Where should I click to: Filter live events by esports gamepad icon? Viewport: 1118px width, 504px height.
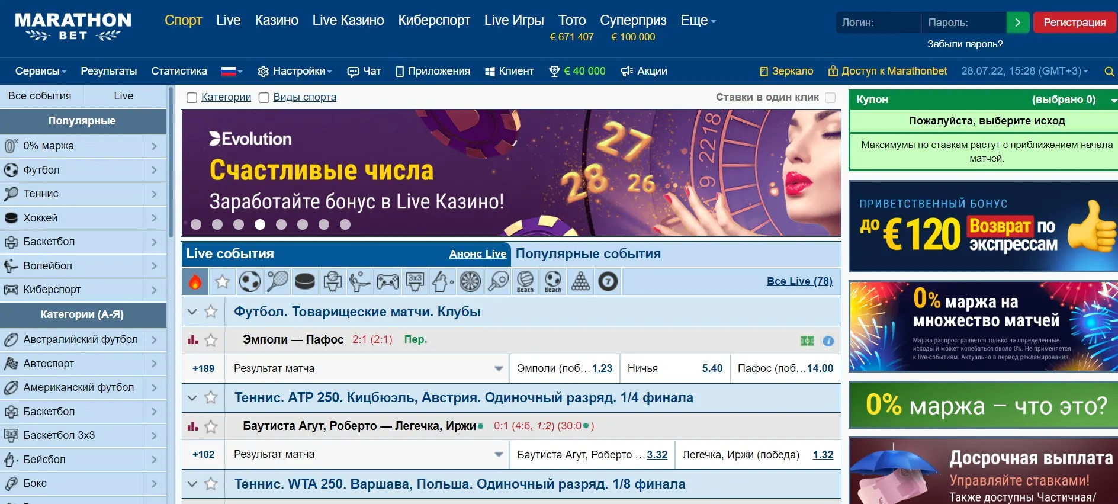pyautogui.click(x=388, y=281)
